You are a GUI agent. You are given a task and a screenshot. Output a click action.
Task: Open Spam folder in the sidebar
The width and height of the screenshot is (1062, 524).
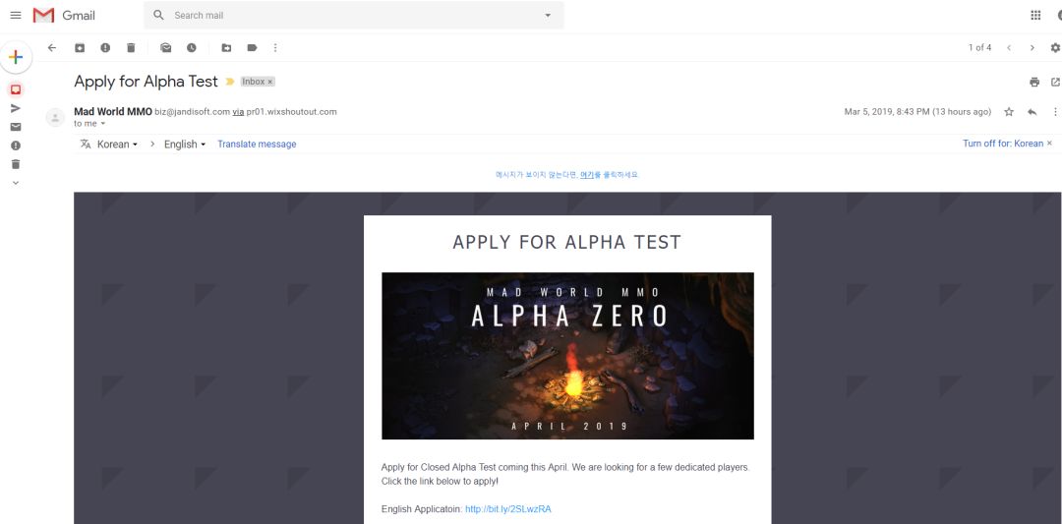coord(16,146)
